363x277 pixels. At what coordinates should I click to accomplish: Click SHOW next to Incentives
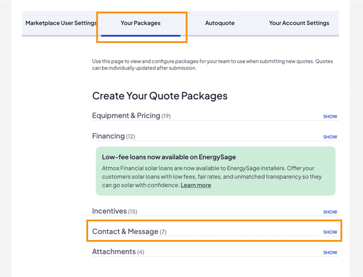(330, 212)
